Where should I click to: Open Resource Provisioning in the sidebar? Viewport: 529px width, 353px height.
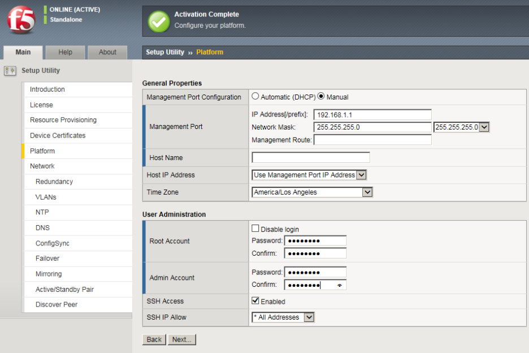(63, 120)
